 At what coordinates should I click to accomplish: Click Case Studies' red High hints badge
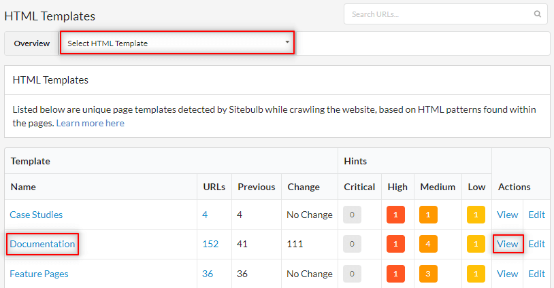point(395,215)
